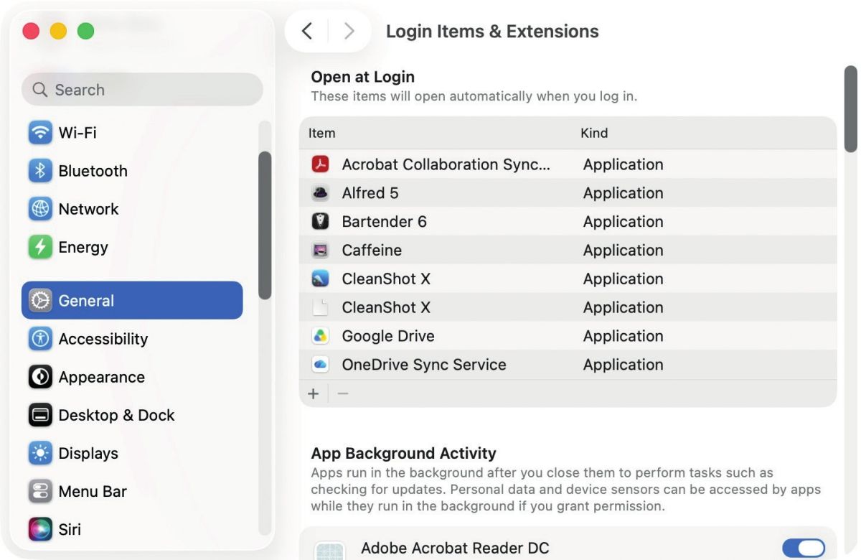Toggle Adobe Acrobat Reader DC background activity
The width and height of the screenshot is (861, 560).
(x=804, y=549)
